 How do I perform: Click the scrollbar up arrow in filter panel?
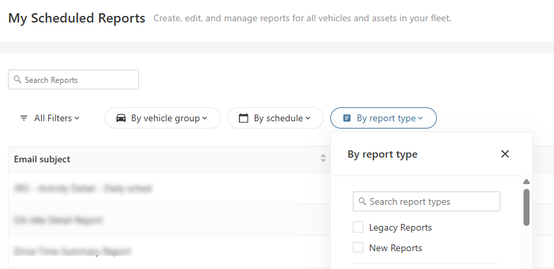point(526,182)
